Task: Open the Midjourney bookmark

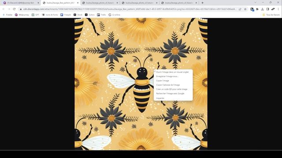Action: [22, 15]
